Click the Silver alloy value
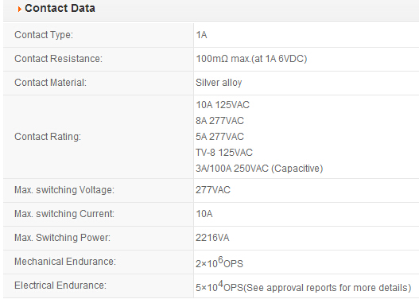Image resolution: width=419 pixels, height=303 pixels. coord(219,83)
